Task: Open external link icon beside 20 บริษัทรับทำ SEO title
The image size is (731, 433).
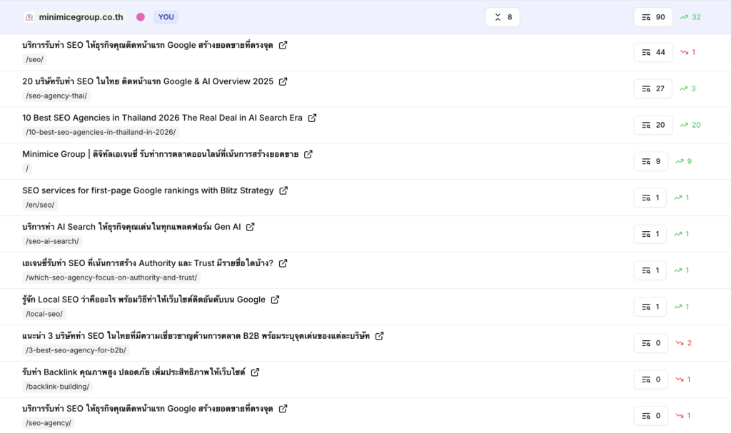Action: [283, 81]
